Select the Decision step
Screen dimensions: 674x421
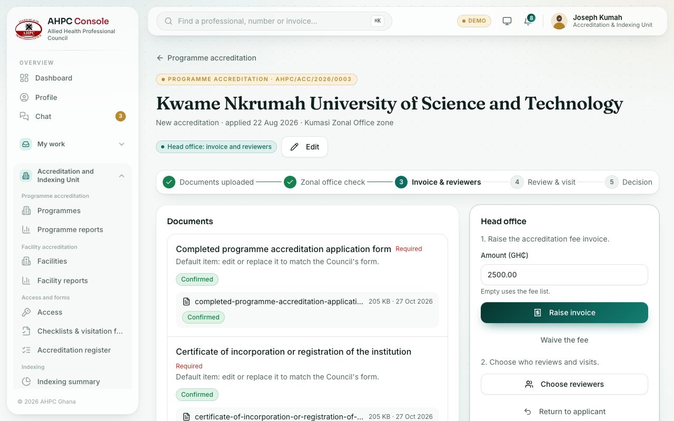coord(629,182)
